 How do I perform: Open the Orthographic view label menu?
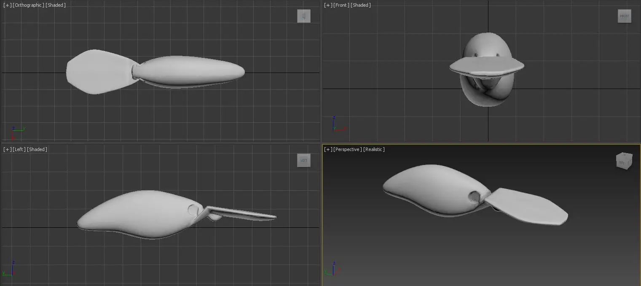tap(28, 5)
